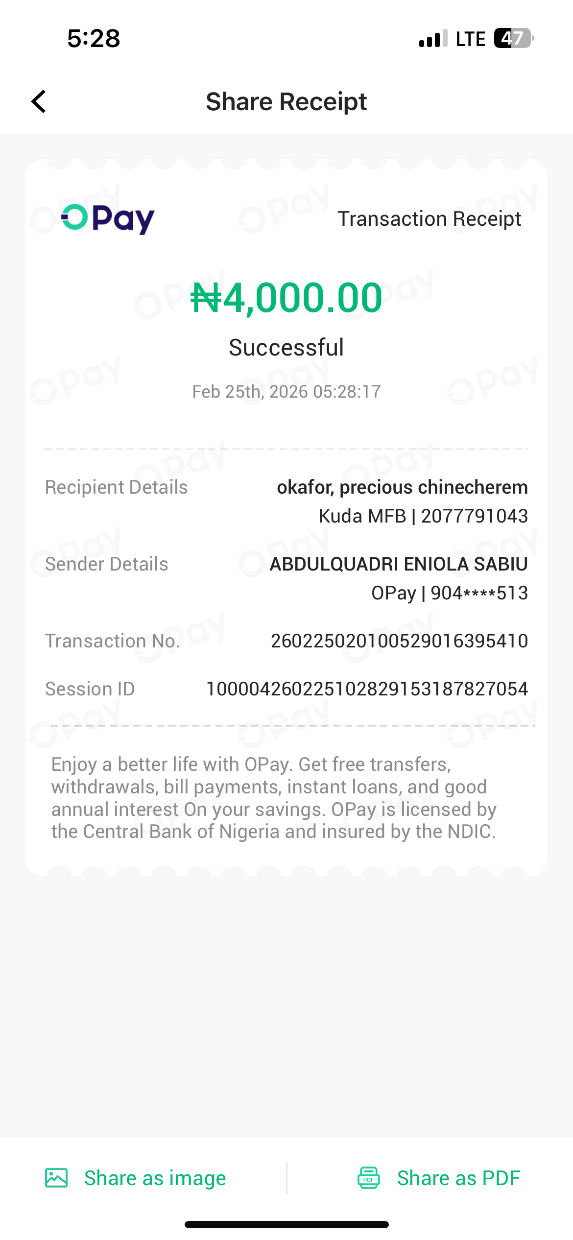The width and height of the screenshot is (573, 1240).
Task: Tap the home indicator bar
Action: tap(286, 1224)
